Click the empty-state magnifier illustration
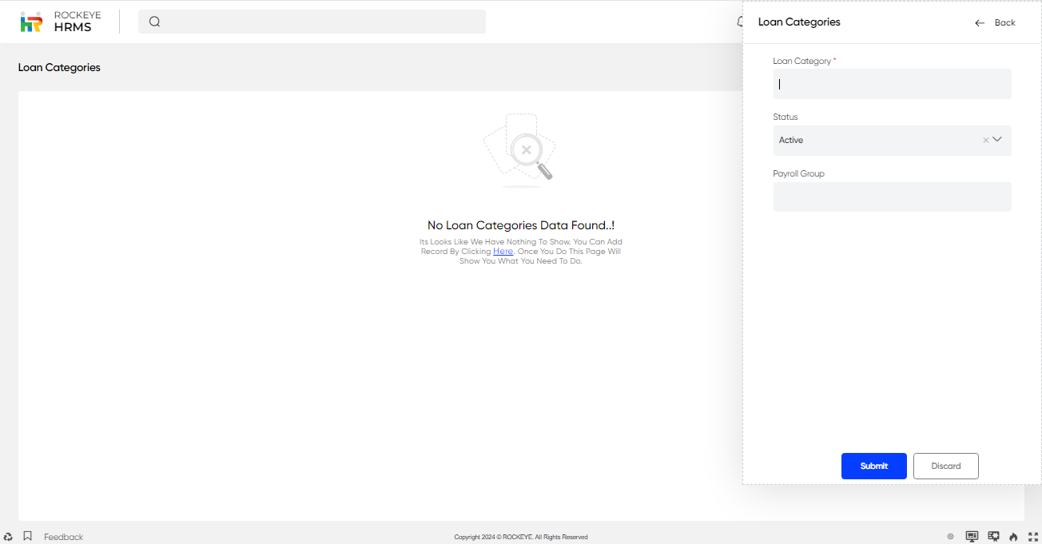Viewport: 1042px width, 544px height. [520, 150]
